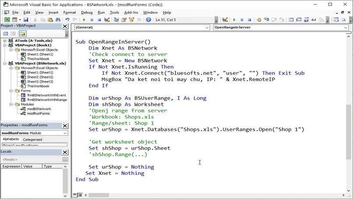Collapse the Forms folder

click(x=11, y=91)
